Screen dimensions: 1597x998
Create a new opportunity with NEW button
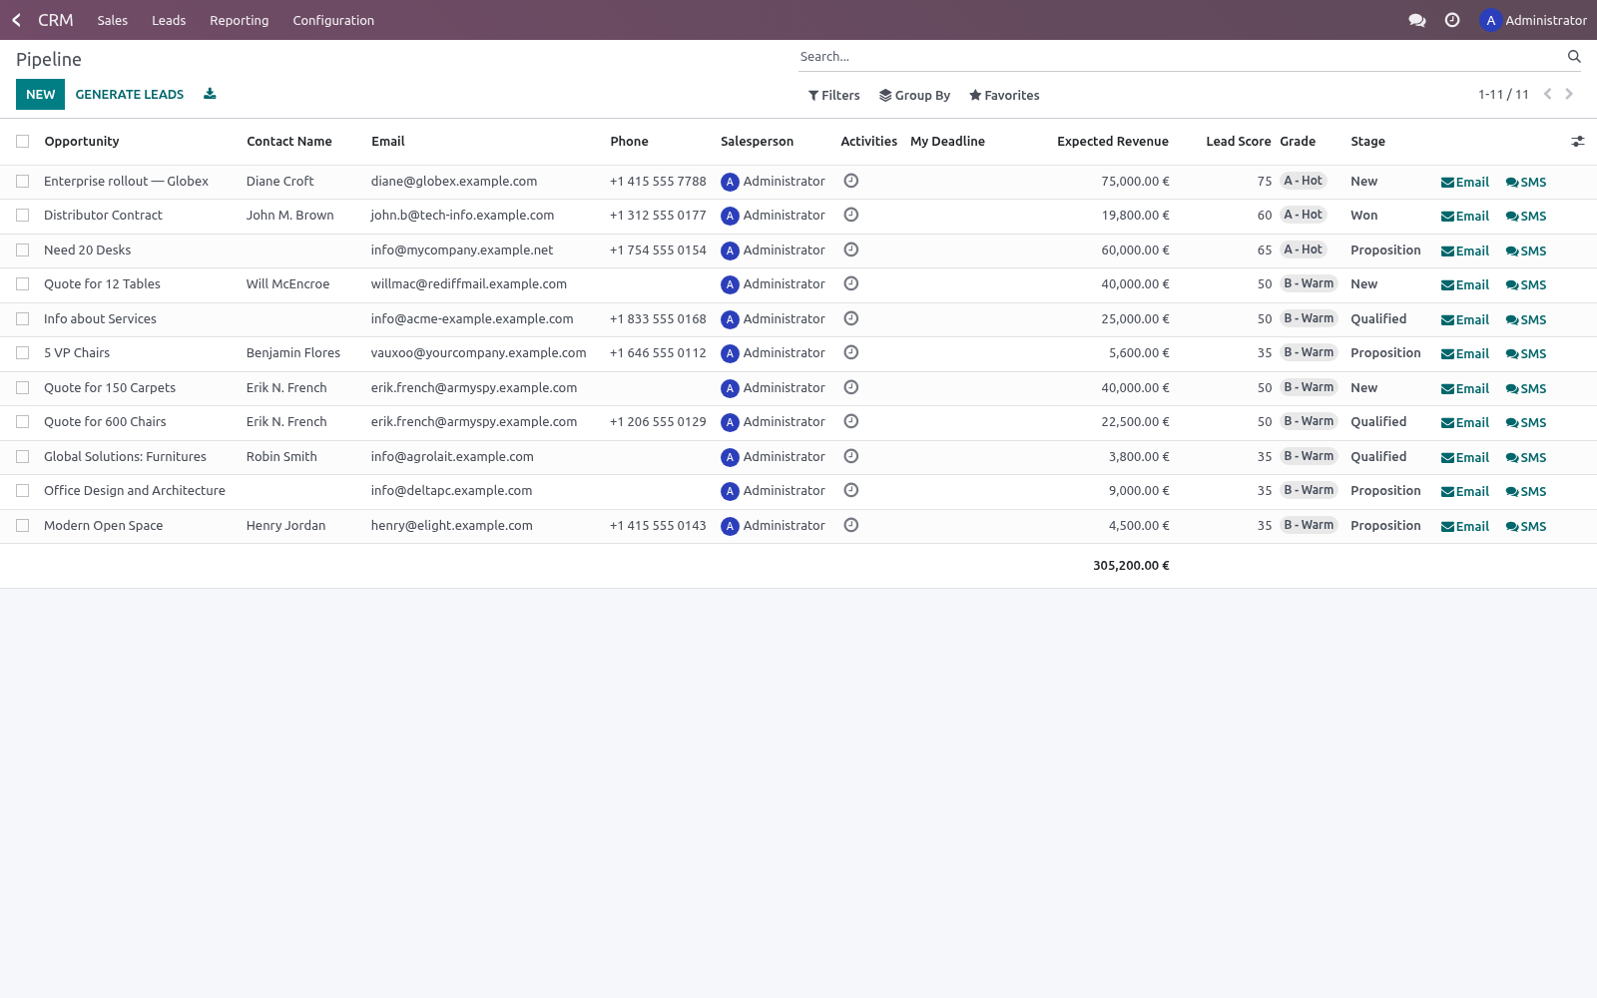[x=41, y=94]
